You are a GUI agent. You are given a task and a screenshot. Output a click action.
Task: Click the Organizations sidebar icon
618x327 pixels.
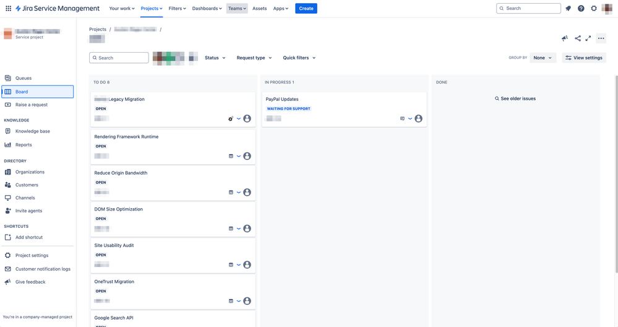pyautogui.click(x=8, y=172)
